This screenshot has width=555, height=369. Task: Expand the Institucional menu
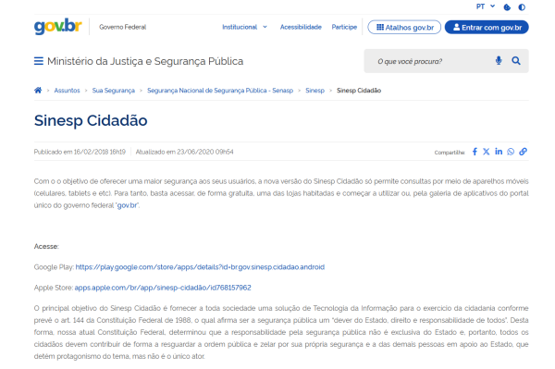click(244, 27)
